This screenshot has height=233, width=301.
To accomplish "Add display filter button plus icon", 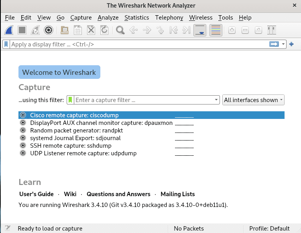I will coord(291,44).
